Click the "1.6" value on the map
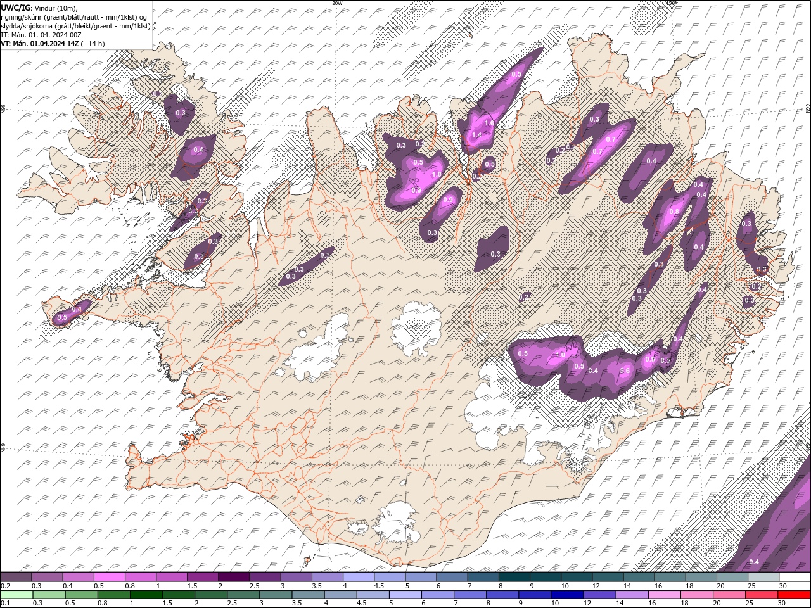 coord(489,123)
